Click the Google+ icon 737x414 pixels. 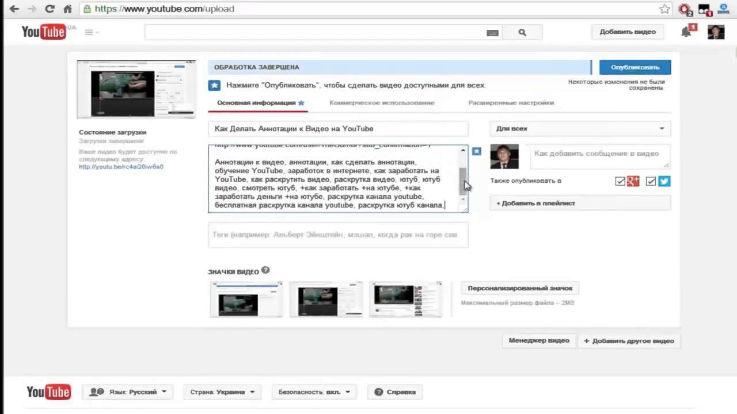633,181
